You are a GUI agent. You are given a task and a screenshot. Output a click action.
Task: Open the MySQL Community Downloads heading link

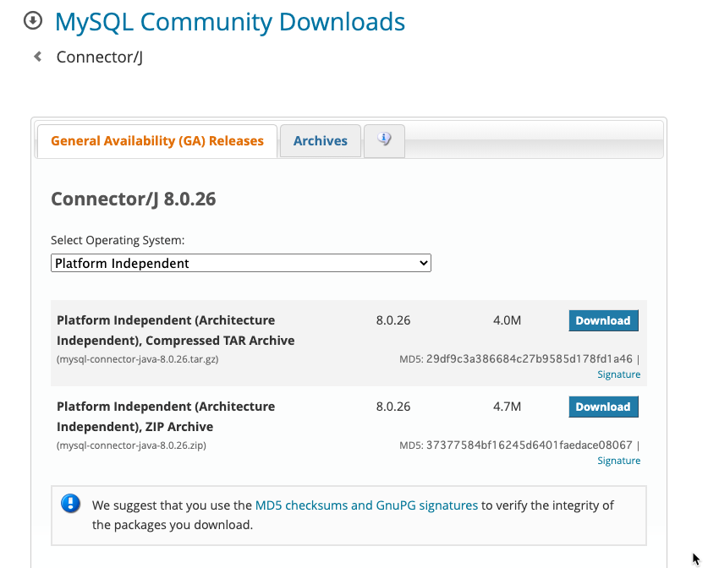[x=230, y=22]
